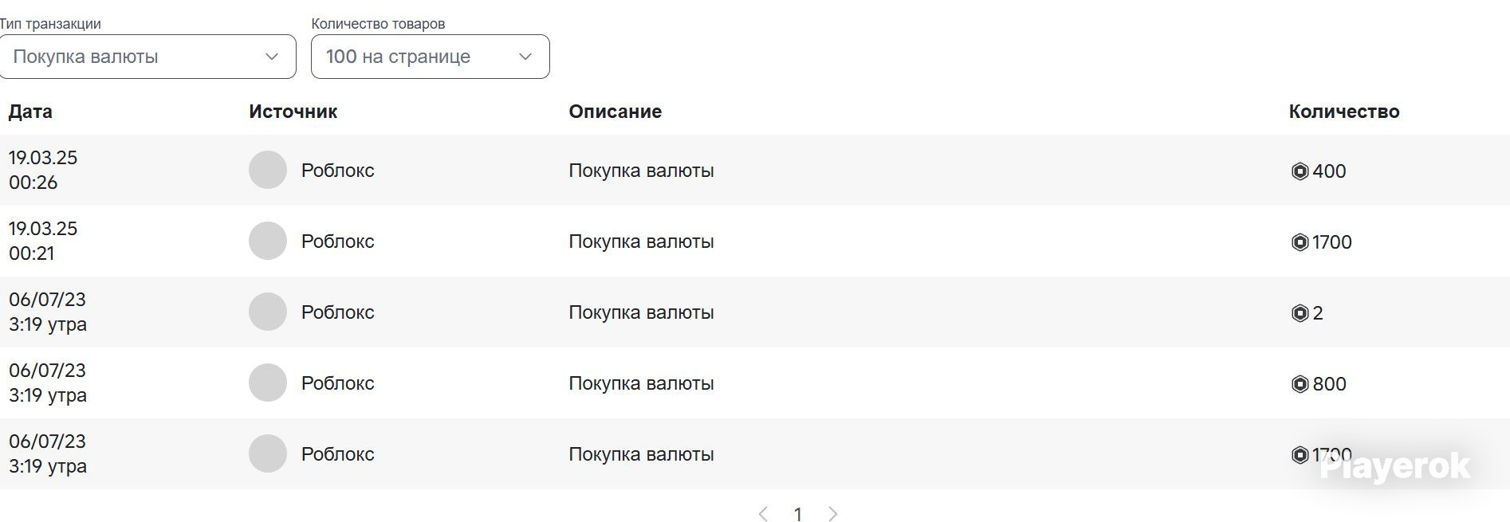1510x522 pixels.
Task: Go to the previous page arrow
Action: pyautogui.click(x=763, y=514)
